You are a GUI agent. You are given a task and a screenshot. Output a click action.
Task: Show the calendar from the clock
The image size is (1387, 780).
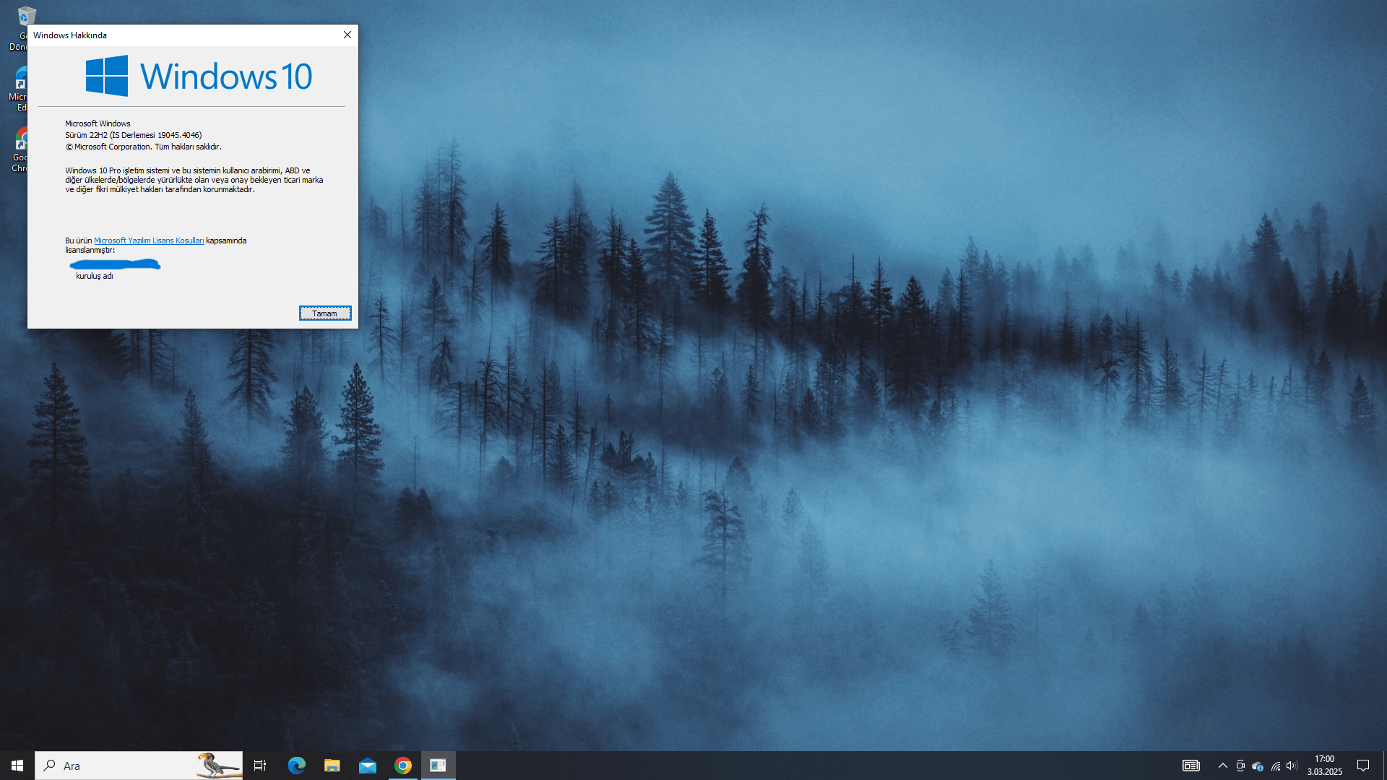point(1324,766)
